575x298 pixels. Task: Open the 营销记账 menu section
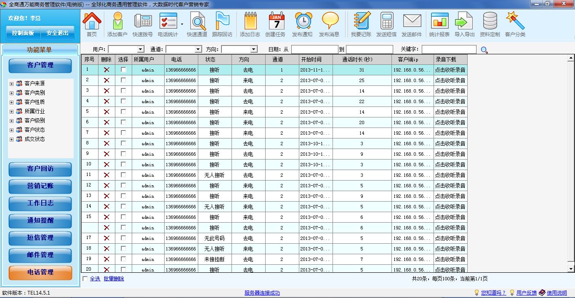pyautogui.click(x=40, y=186)
